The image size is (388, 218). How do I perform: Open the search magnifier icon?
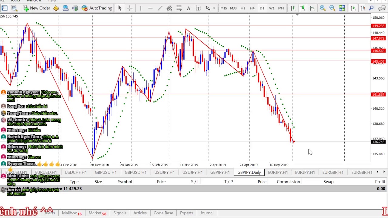tap(371, 8)
